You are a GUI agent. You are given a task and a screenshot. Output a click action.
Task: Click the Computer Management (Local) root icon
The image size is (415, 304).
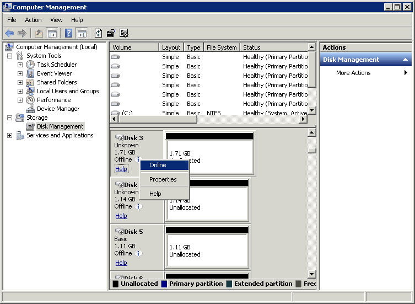[9, 47]
